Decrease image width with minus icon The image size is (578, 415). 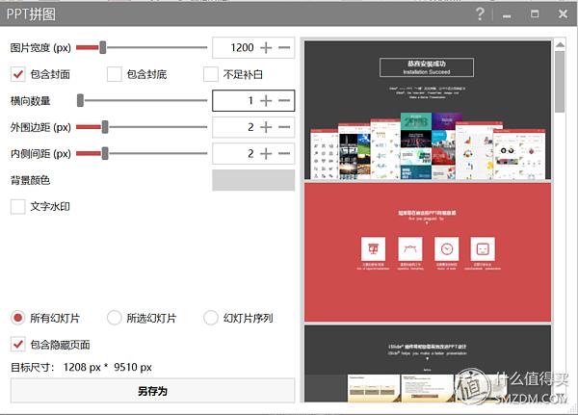pos(284,47)
